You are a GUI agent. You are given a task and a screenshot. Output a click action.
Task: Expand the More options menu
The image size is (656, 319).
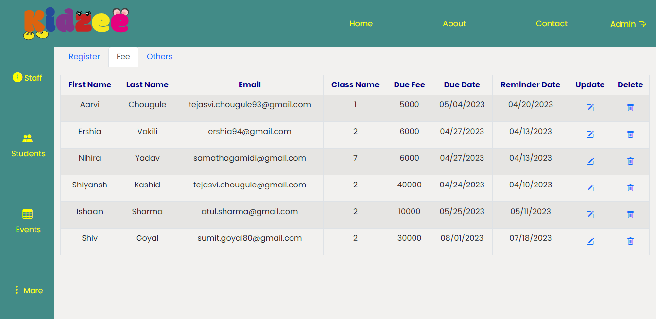tap(28, 290)
